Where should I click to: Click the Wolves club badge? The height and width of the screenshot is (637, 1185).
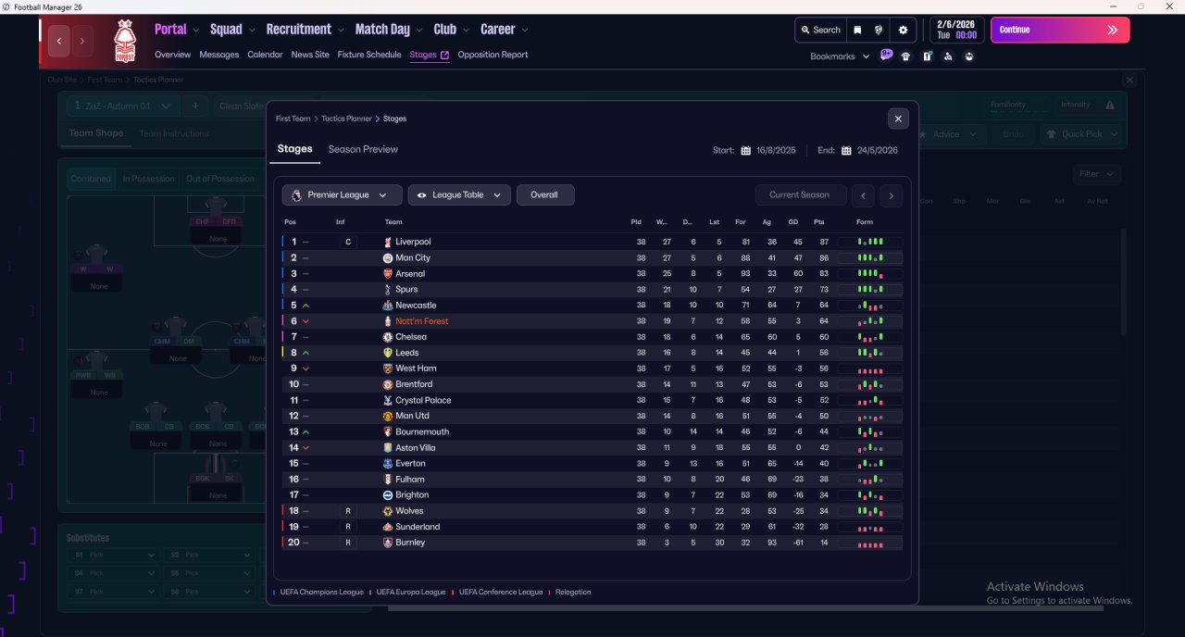point(388,511)
